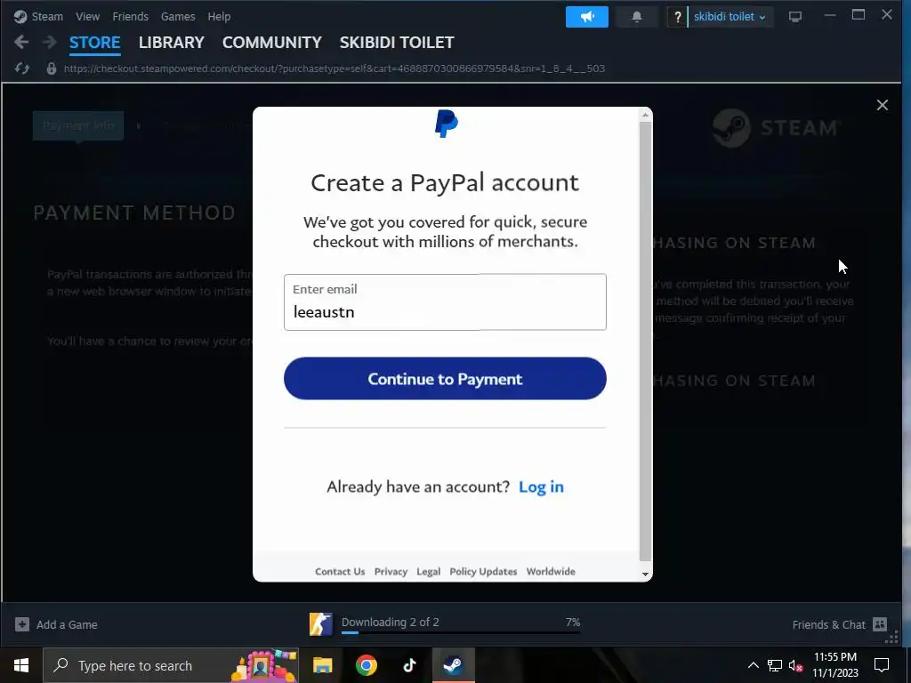
Task: Click the Downloading 2 of 2 status text
Action: tap(391, 622)
